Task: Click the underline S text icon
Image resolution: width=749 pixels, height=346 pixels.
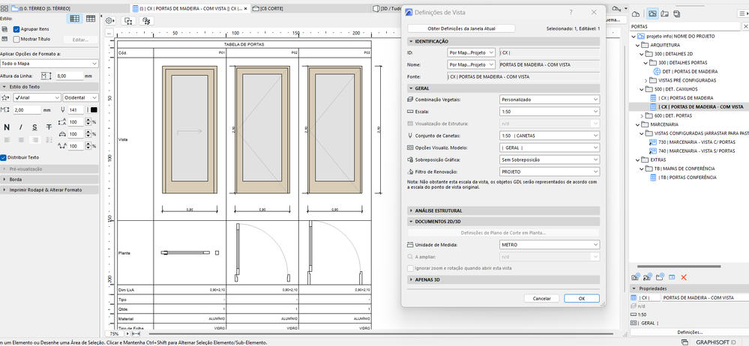Action: [34, 127]
